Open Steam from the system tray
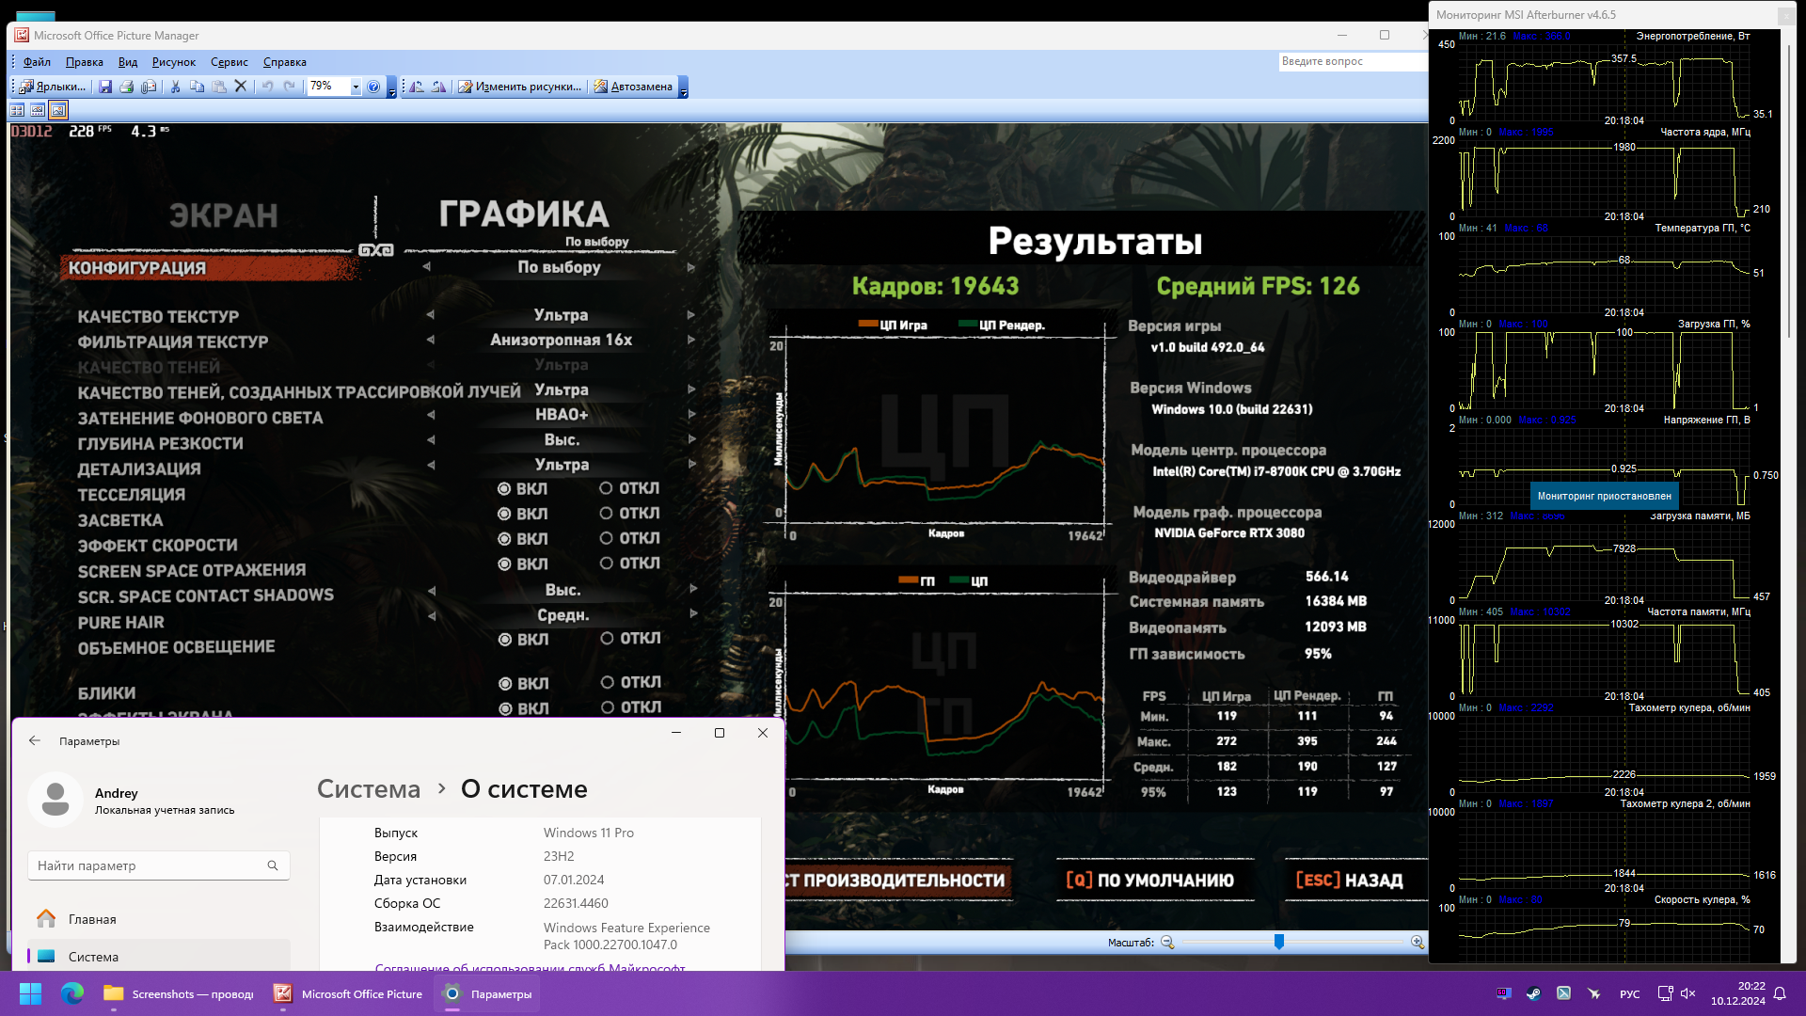The width and height of the screenshot is (1806, 1016). pyautogui.click(x=1533, y=993)
